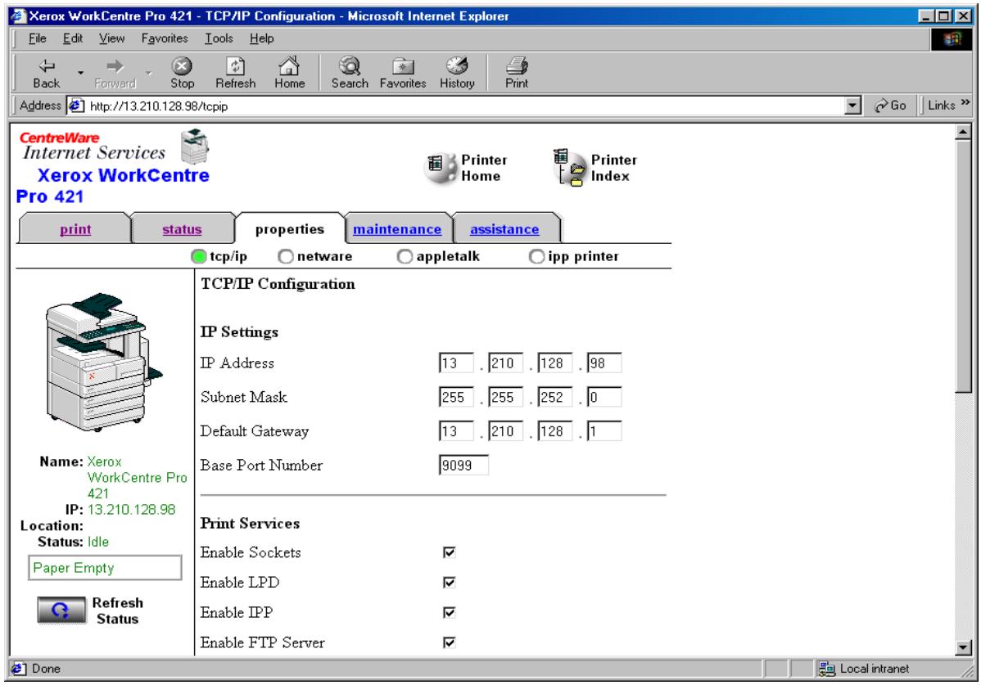This screenshot has width=981, height=685.
Task: Click the Subnet Mask last octet field
Action: tap(604, 397)
